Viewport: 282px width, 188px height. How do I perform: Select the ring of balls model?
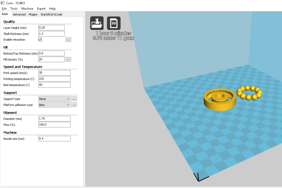[x=249, y=93]
